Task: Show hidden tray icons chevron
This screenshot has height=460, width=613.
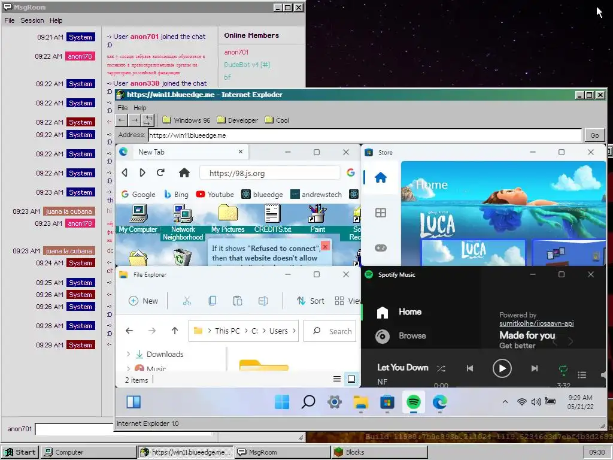Action: [x=505, y=402]
